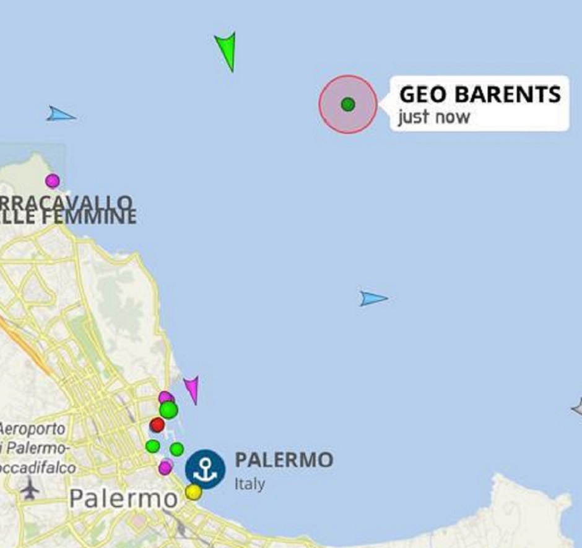
Task: Select the red vessel dot in harbor
Action: click(x=157, y=424)
